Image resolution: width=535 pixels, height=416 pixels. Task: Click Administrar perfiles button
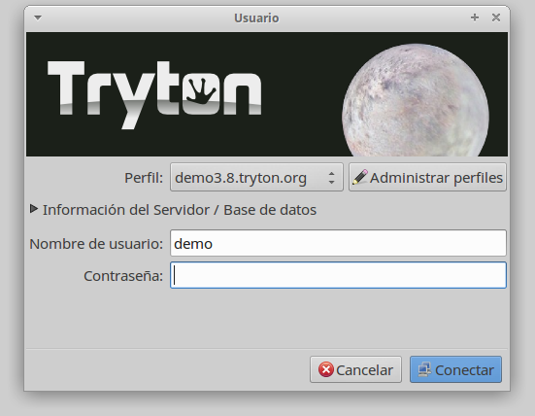[x=427, y=177]
